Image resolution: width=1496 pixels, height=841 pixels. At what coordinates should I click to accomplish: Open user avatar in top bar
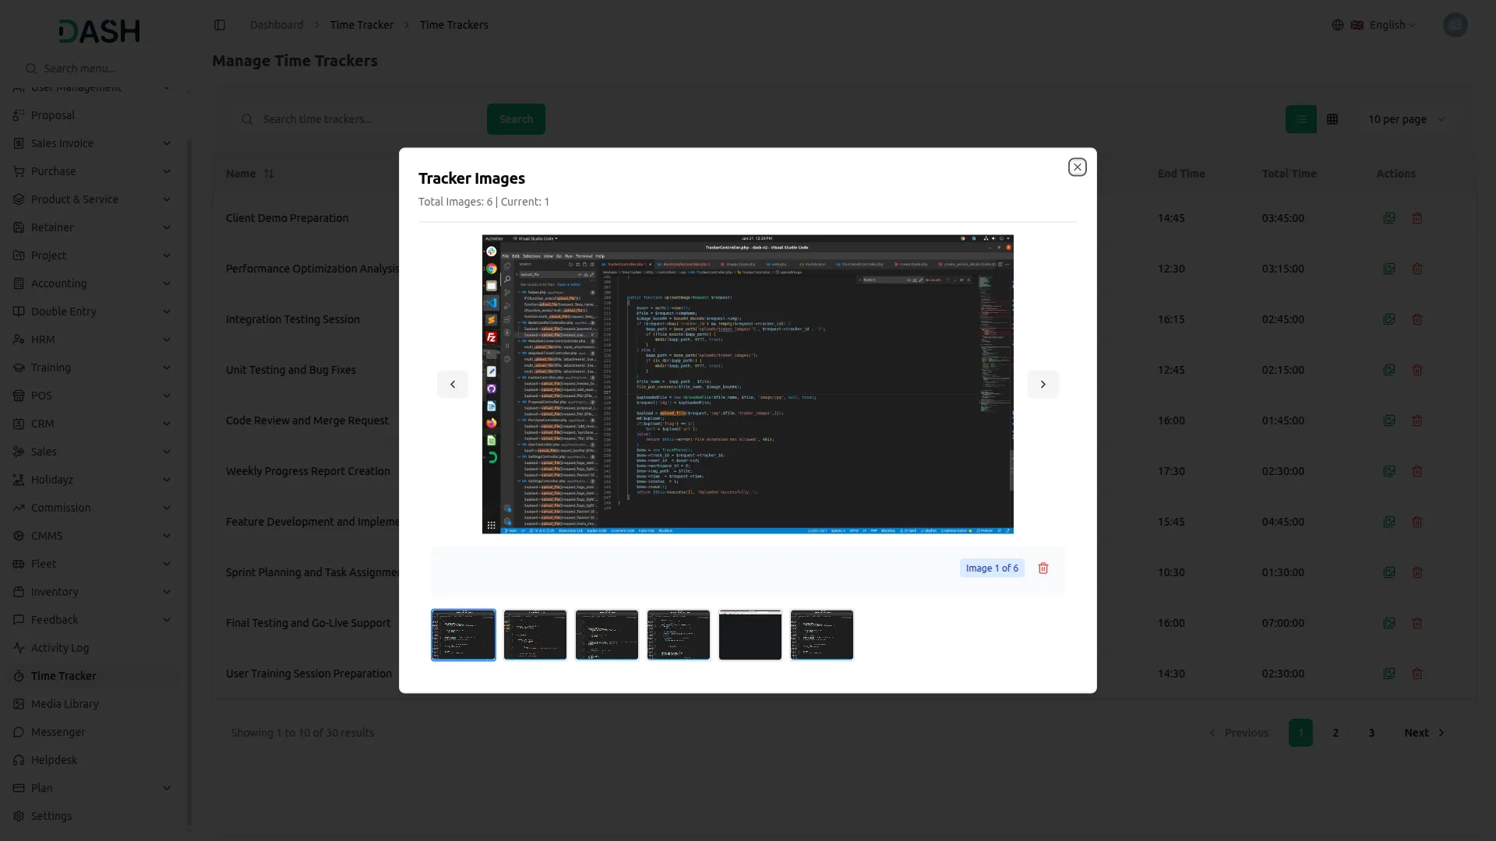(1455, 25)
